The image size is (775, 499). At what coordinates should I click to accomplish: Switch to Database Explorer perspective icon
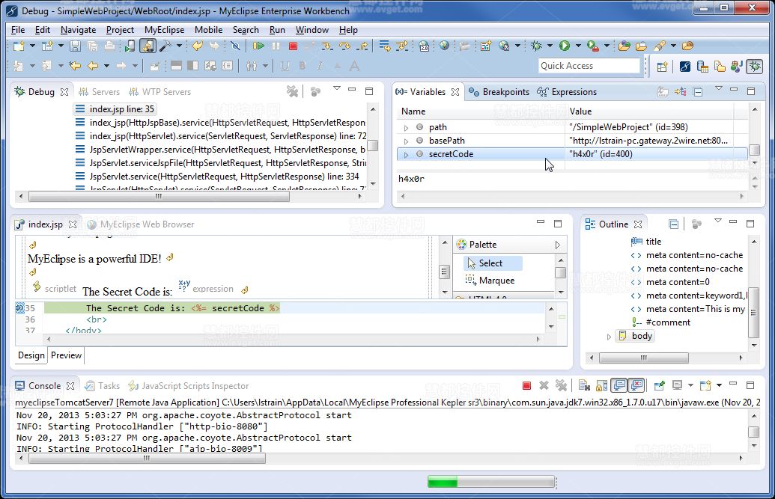coord(702,66)
